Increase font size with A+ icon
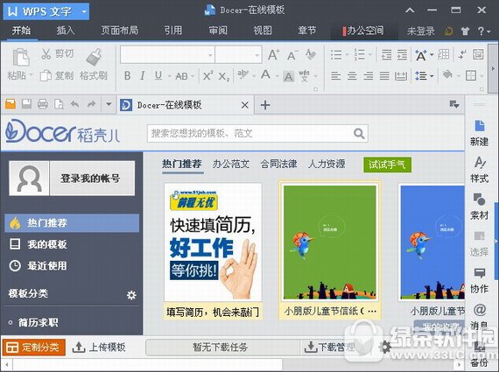This screenshot has width=499, height=372. pyautogui.click(x=274, y=55)
